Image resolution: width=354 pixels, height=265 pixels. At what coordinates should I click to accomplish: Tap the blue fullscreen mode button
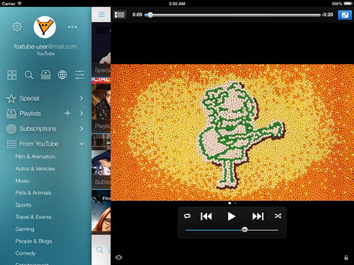[345, 15]
